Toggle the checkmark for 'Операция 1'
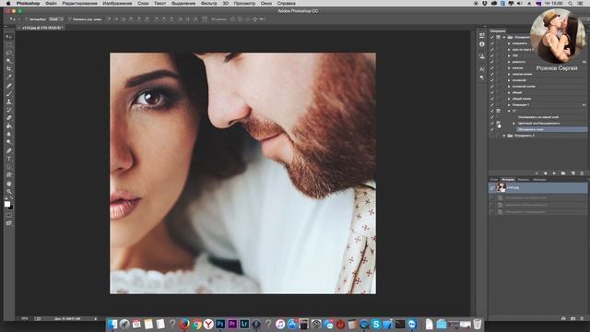This screenshot has width=590, height=332. (491, 104)
